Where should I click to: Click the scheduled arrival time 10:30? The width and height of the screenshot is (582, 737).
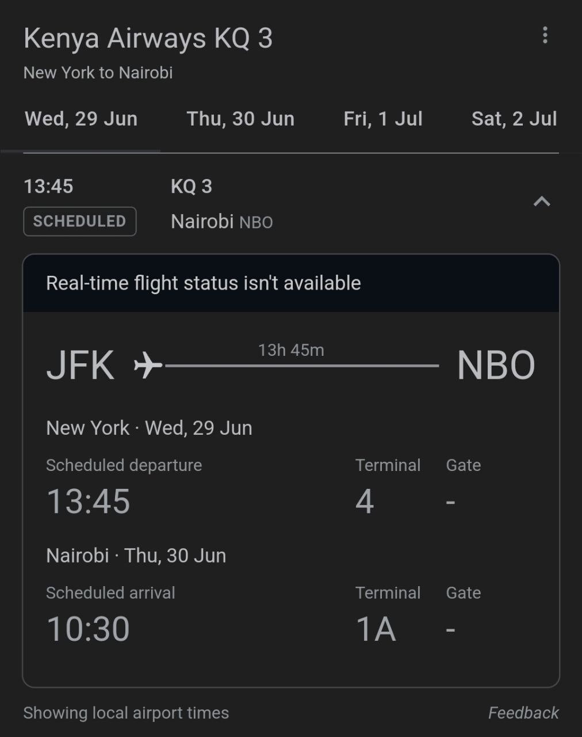coord(88,628)
